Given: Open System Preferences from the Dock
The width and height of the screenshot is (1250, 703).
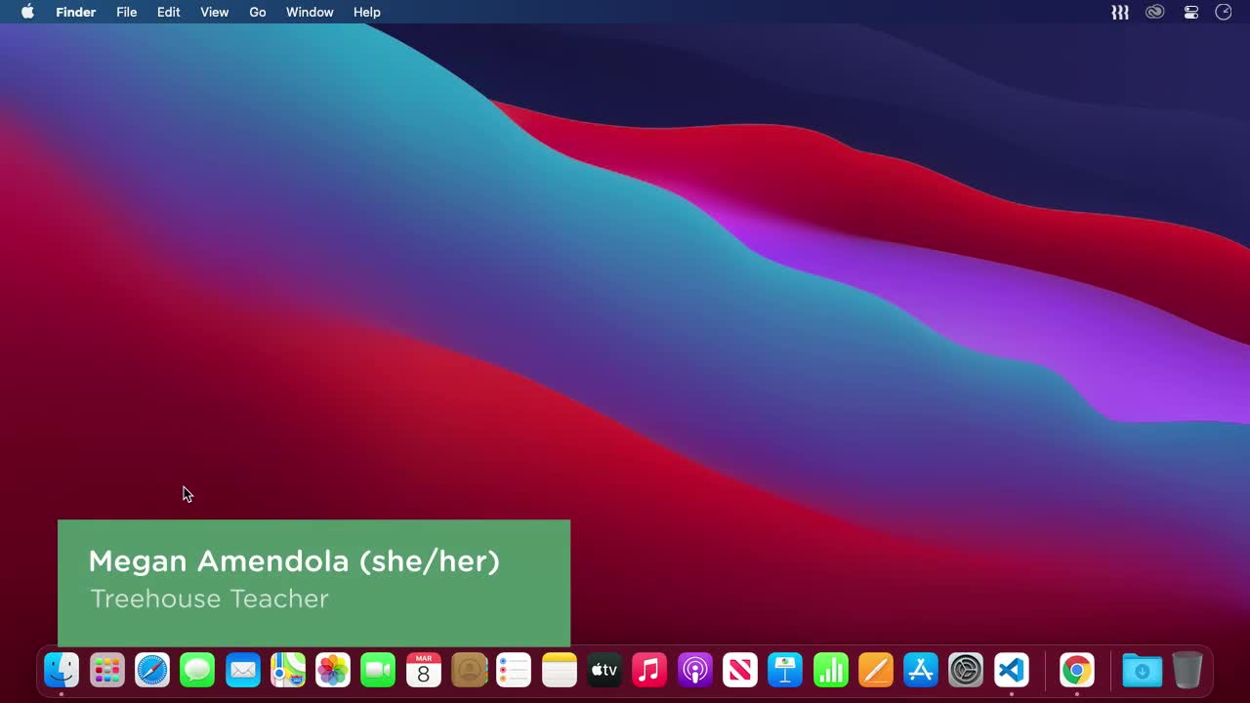Looking at the screenshot, I should pos(965,670).
